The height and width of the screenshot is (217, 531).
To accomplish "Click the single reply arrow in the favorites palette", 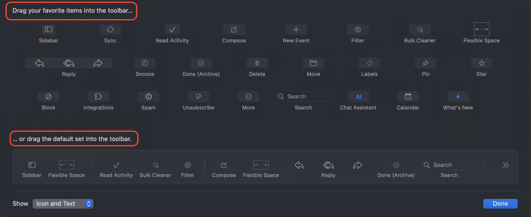I will tap(39, 63).
